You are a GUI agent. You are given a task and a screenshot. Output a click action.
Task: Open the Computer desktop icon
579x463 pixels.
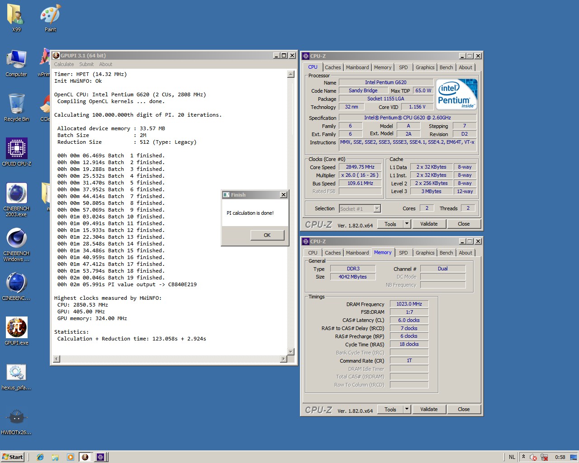[x=16, y=63]
